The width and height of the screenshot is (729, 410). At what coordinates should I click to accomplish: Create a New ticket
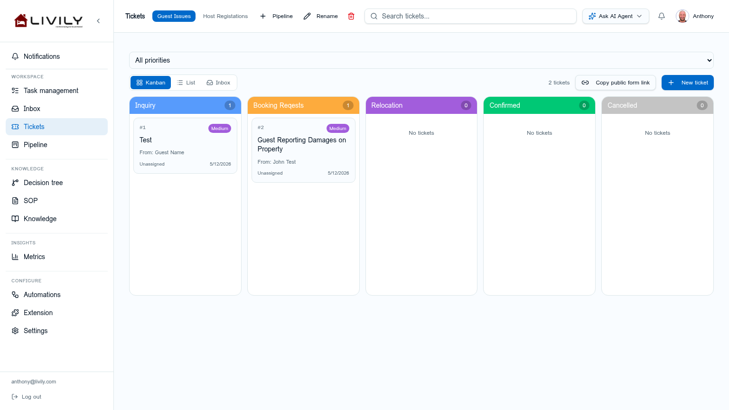click(688, 83)
